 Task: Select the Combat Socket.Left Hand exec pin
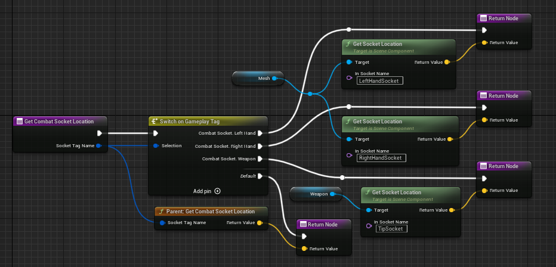pos(260,133)
